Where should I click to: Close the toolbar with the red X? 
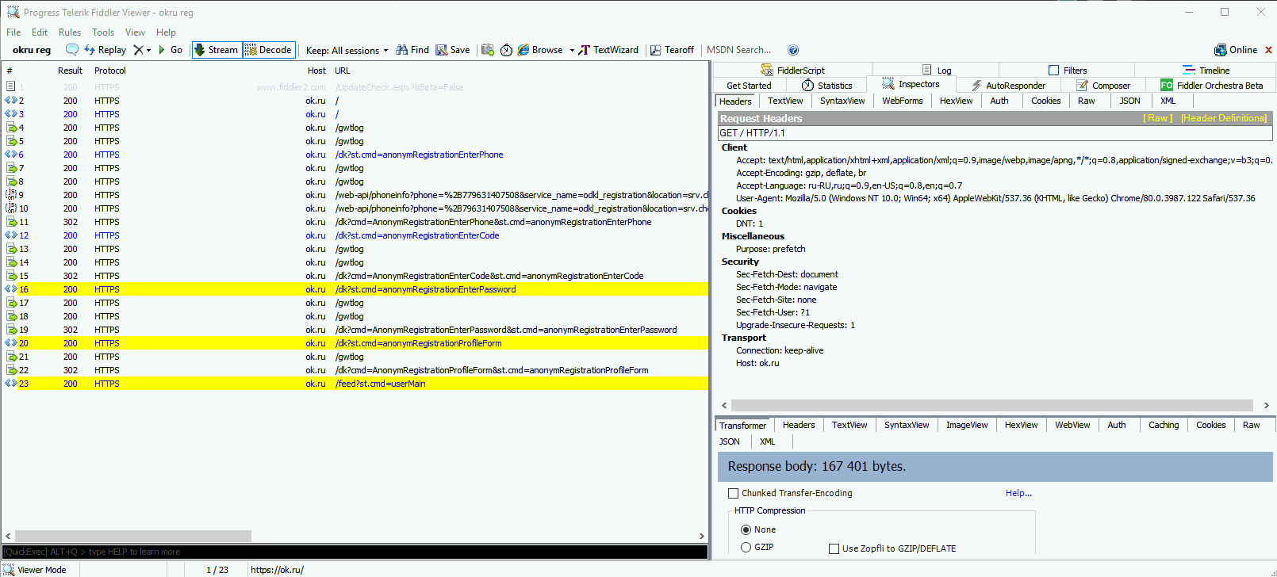1268,50
